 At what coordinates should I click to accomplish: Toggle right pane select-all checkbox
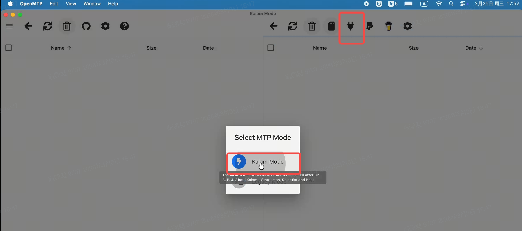[271, 48]
